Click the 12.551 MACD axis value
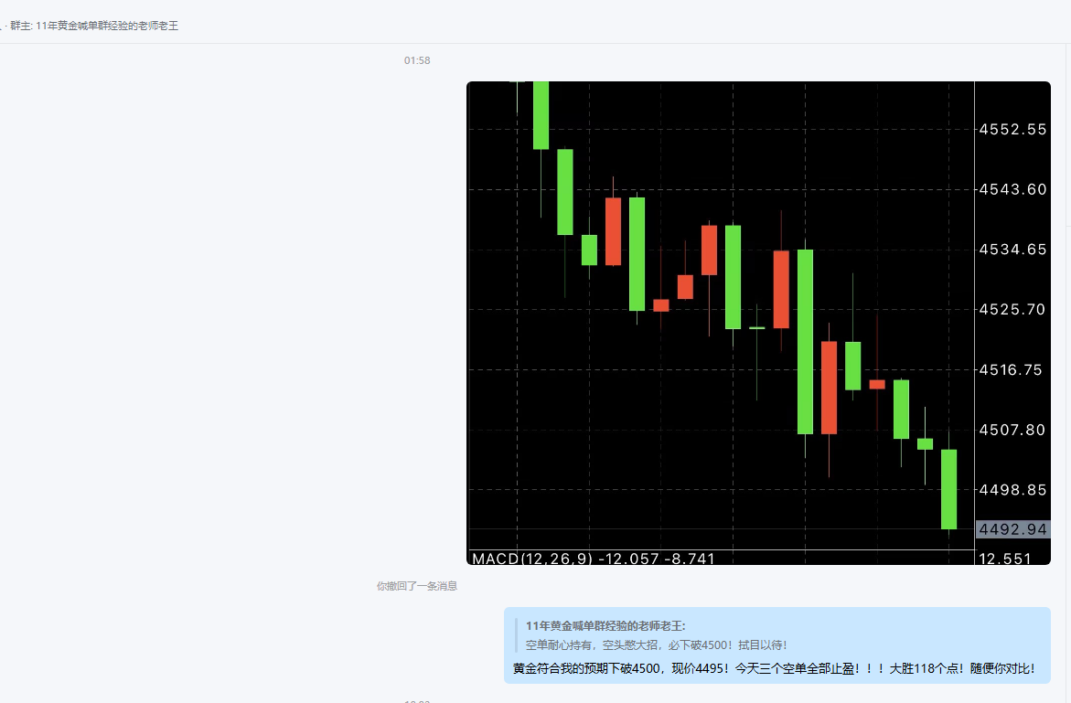This screenshot has height=703, width=1071. (x=1005, y=559)
